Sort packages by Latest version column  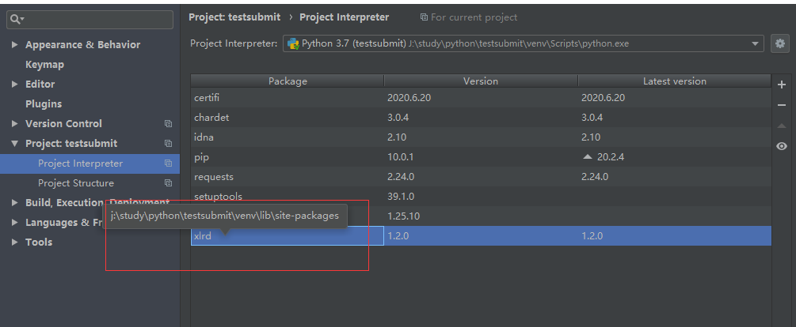(674, 81)
